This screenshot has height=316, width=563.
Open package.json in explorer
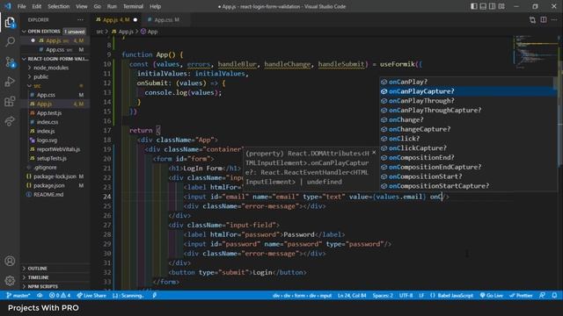[49, 185]
